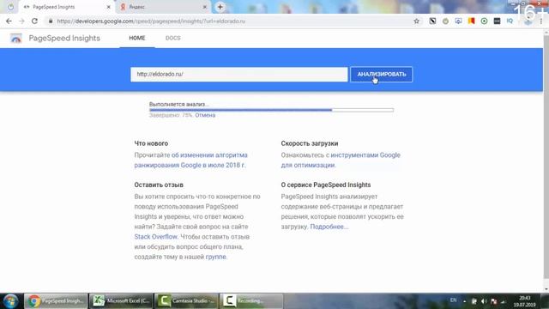
Task: Open the DOCS navigation tab
Action: pos(173,38)
